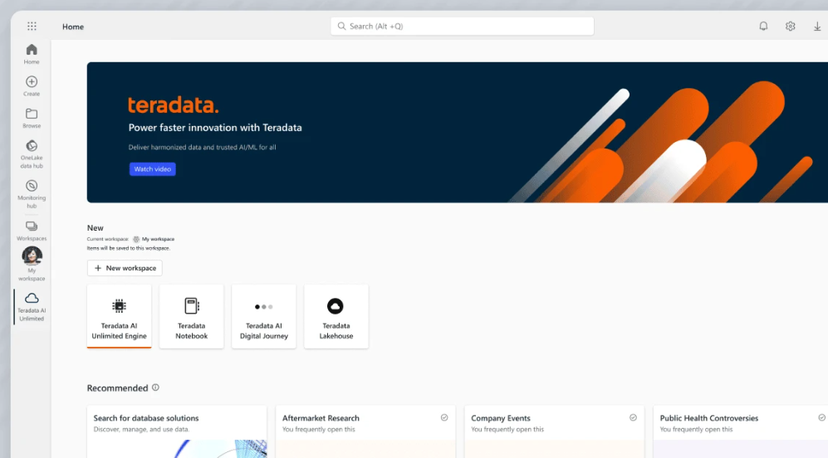The width and height of the screenshot is (828, 458).
Task: Click the Aftermarket Research check icon
Action: pos(444,417)
